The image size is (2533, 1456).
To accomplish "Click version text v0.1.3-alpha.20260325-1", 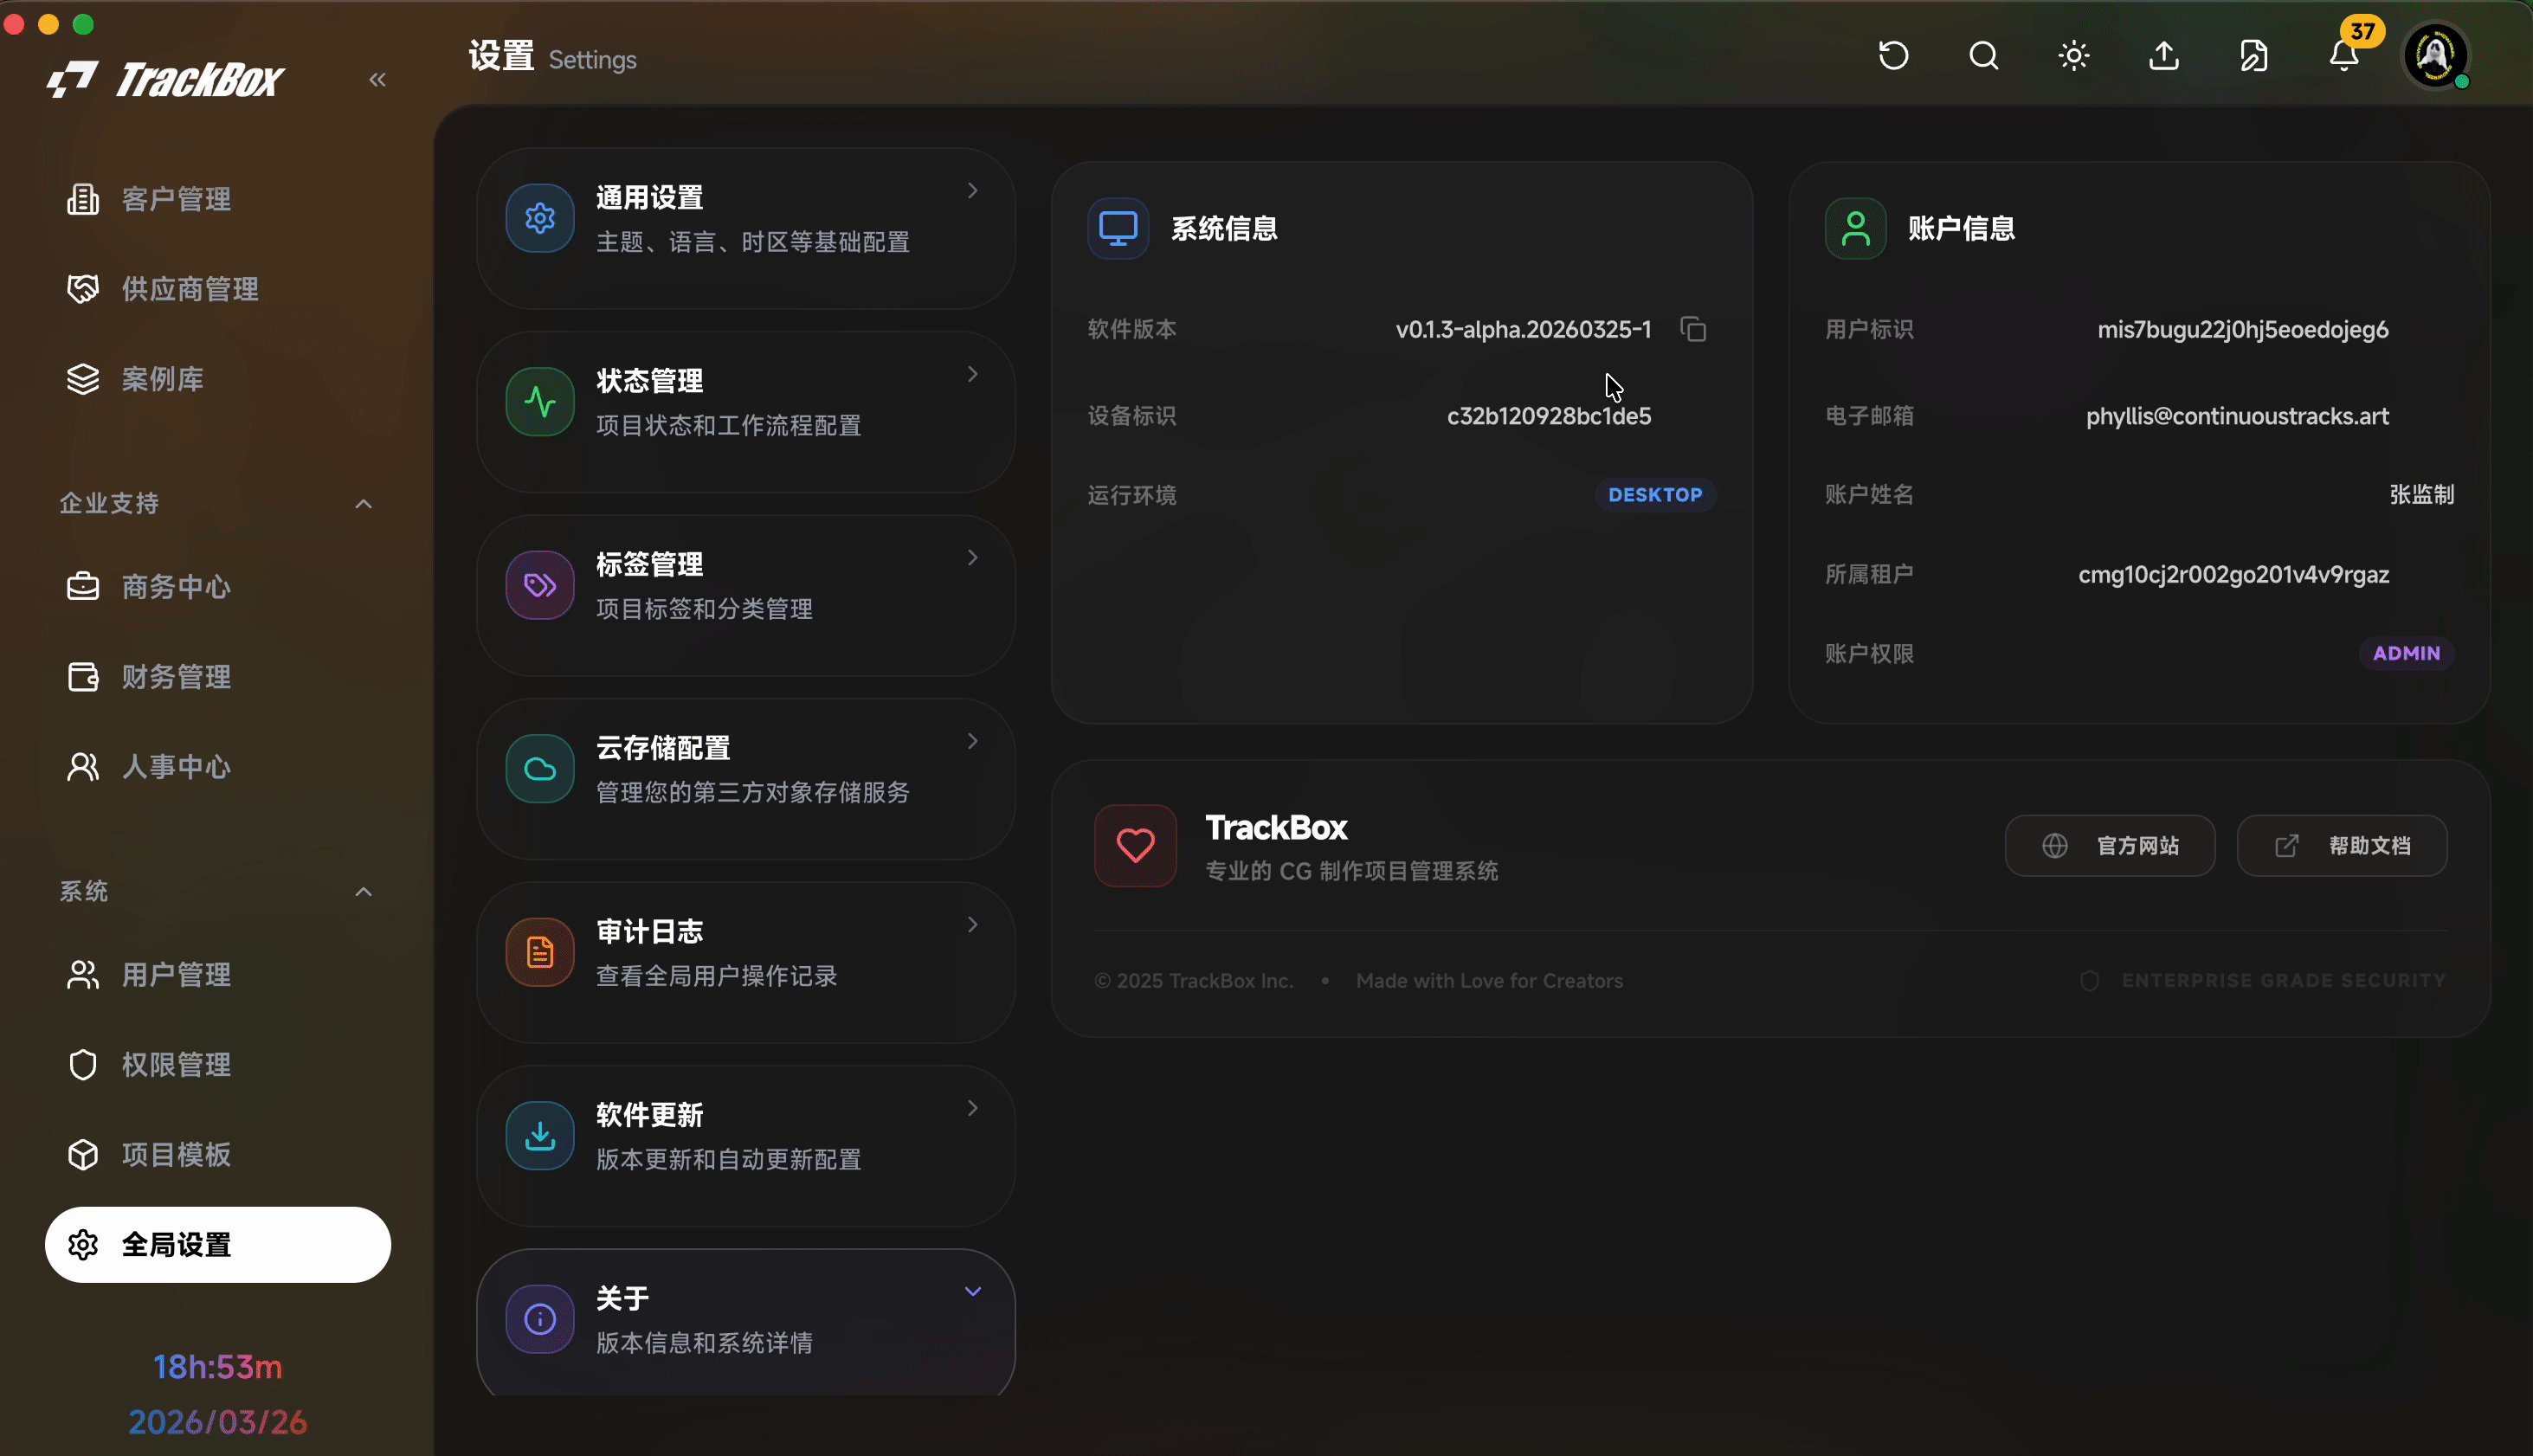I will [x=1523, y=330].
